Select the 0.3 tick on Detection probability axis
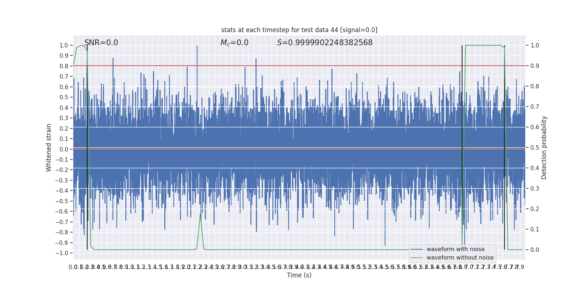 click(535, 188)
